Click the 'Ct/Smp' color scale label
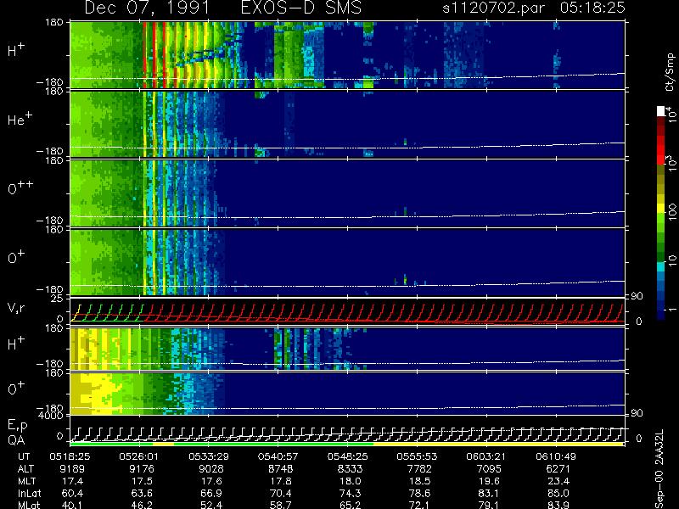The height and width of the screenshot is (509, 679). click(x=670, y=72)
